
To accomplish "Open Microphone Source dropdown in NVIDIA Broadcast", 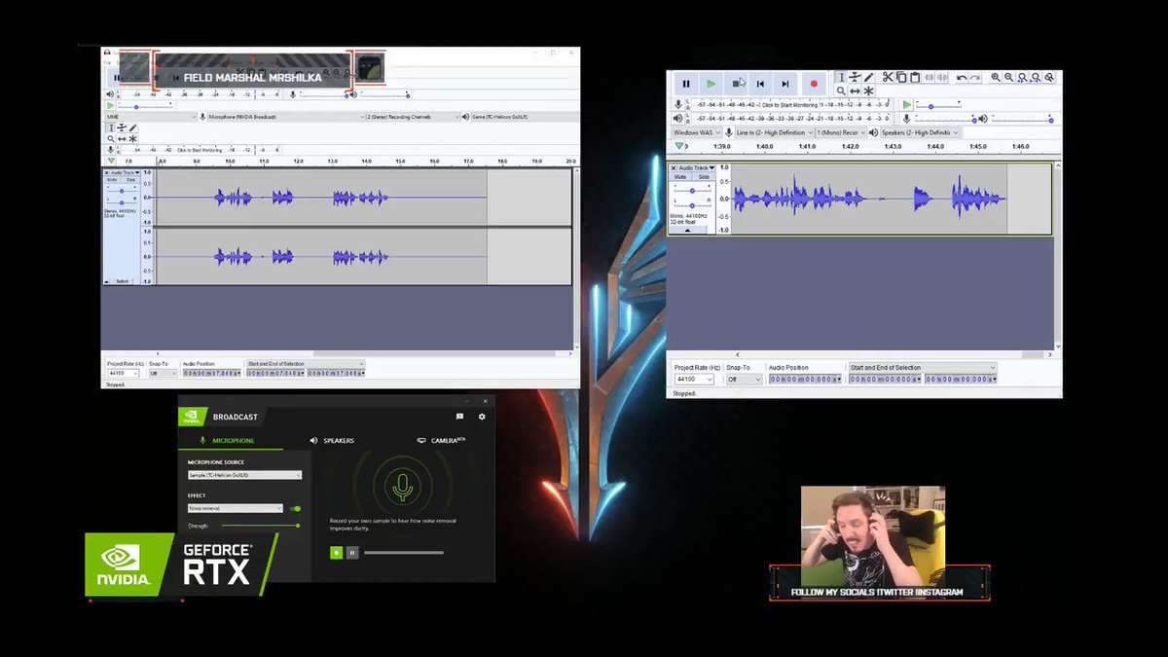I will 244,475.
